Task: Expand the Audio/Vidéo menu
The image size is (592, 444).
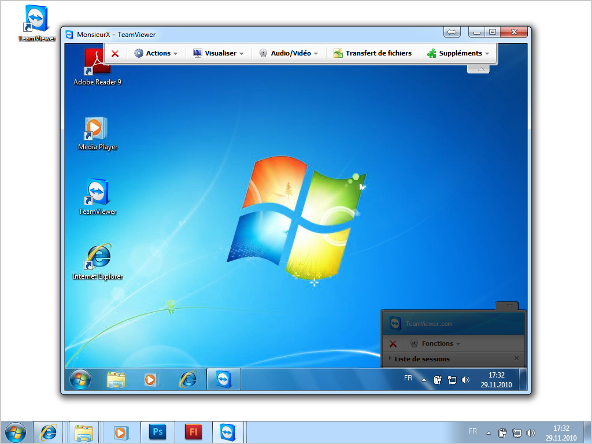Action: pyautogui.click(x=288, y=53)
